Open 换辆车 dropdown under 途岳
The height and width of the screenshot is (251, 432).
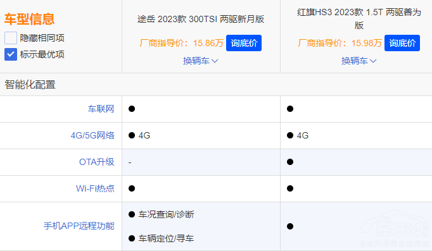(201, 61)
